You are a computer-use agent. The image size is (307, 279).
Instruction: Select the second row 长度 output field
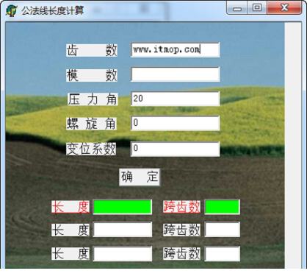(x=123, y=230)
